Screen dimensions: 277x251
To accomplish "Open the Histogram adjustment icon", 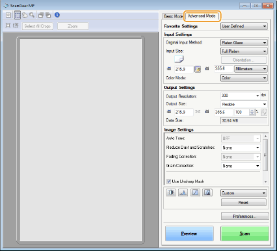I will coord(183,192).
